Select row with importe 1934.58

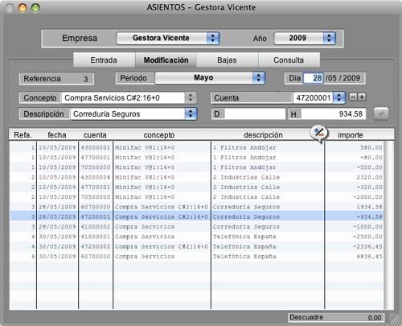click(x=197, y=207)
